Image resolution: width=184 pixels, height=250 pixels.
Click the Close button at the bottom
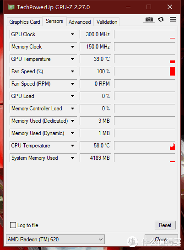coord(161,239)
